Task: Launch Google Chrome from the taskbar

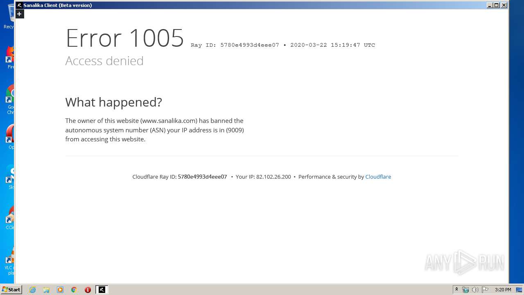Action: [74, 290]
